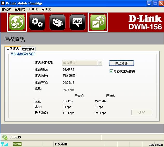
Task: Toggle 斷線後重新撥號 checkbox
Action: tap(111, 71)
